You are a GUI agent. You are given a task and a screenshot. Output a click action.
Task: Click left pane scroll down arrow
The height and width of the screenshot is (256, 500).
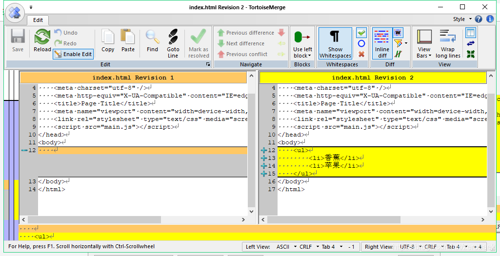(x=251, y=211)
